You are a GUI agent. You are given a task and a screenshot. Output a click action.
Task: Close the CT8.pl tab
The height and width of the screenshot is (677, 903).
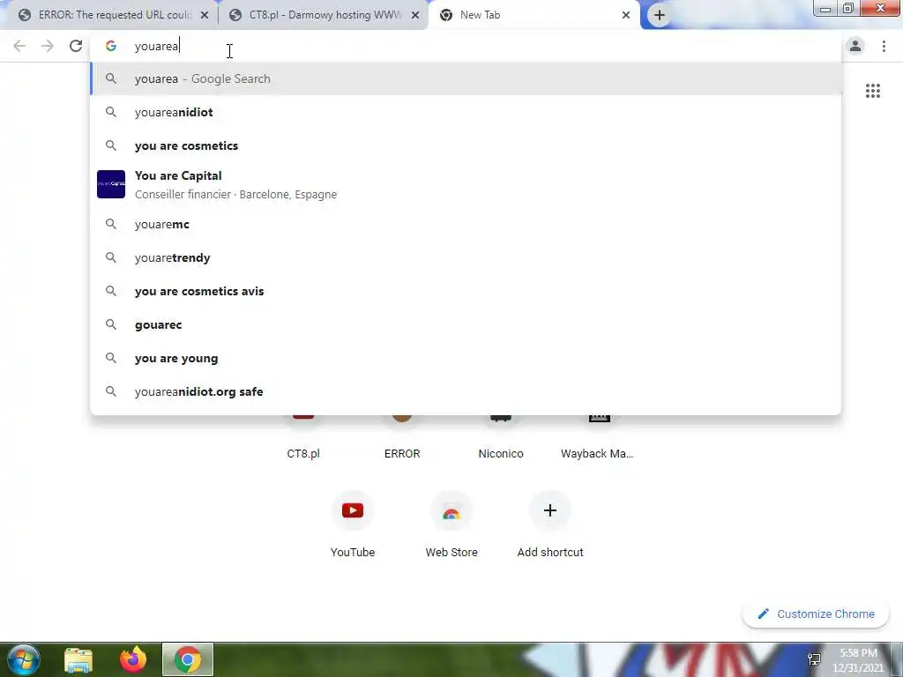click(415, 15)
